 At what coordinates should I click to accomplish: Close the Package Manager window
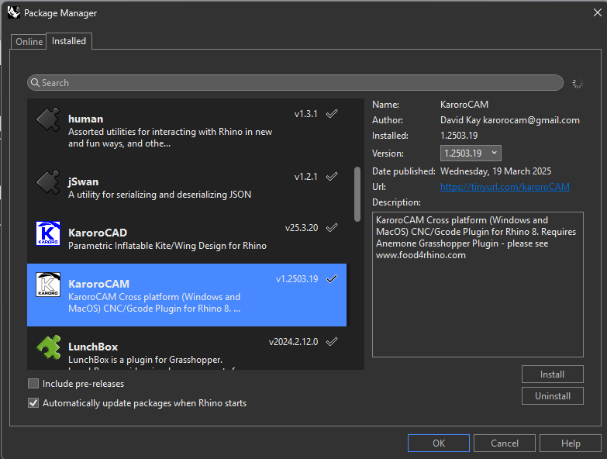[x=598, y=12]
